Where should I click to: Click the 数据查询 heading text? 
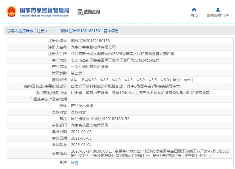(92, 12)
